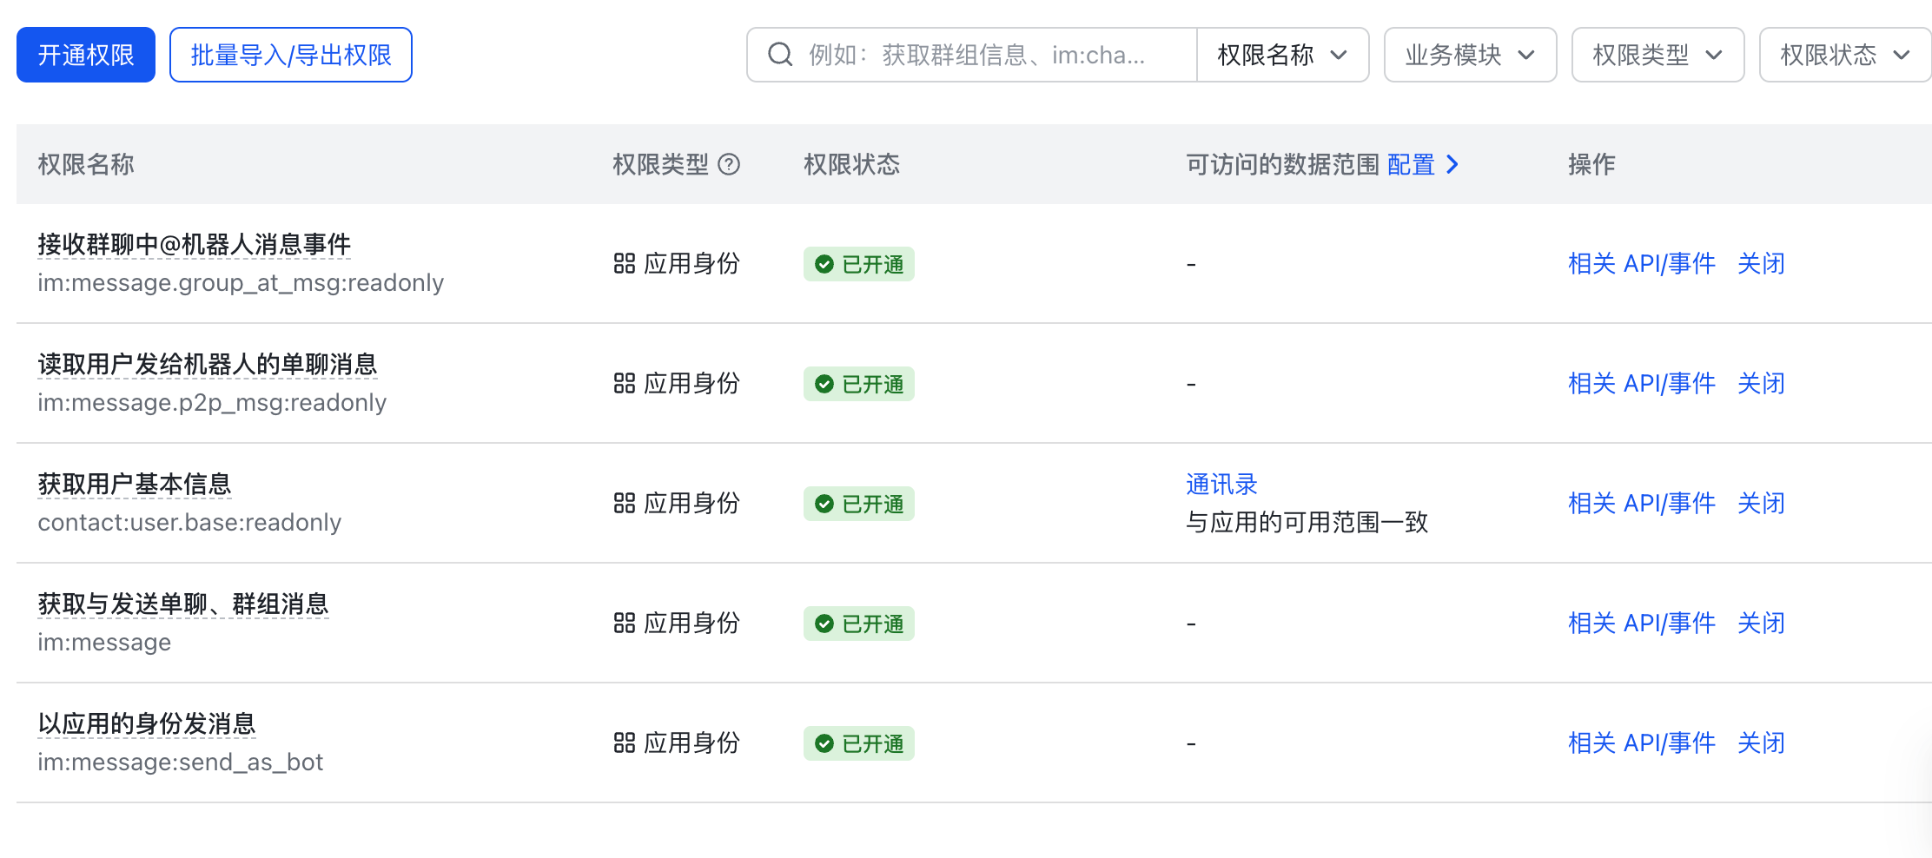Click the 已开通 status badge for im:message

(858, 624)
